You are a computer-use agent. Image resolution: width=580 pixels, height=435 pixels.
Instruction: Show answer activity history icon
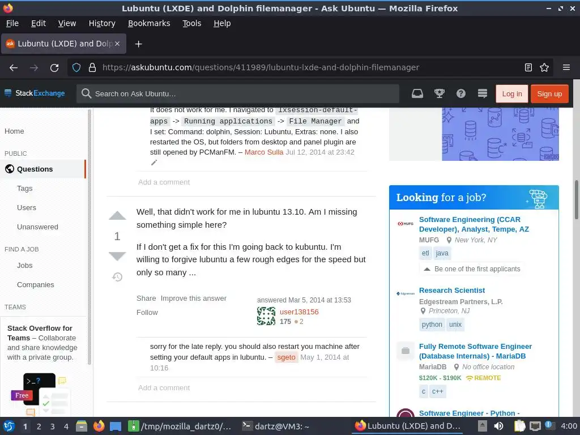pos(117,276)
